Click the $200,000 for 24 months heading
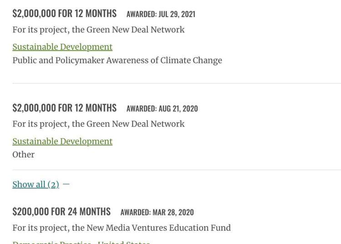The height and width of the screenshot is (244, 341). click(61, 212)
